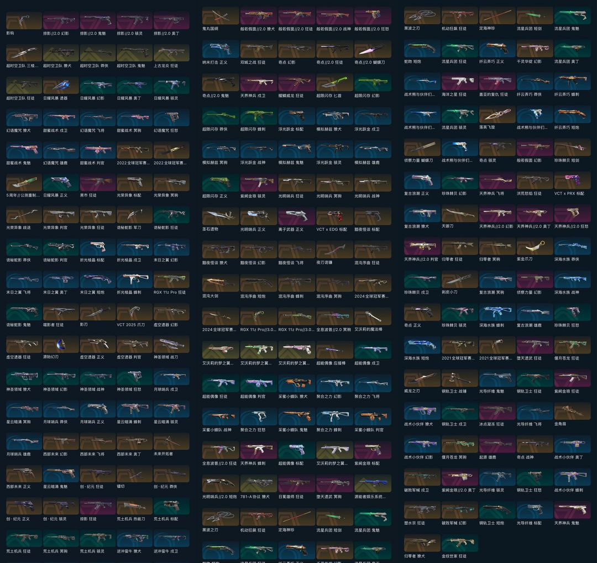Image resolution: width=597 pixels, height=563 pixels.
Task: Click the label text "日冕雄师 狂徒"
Action: (291, 497)
